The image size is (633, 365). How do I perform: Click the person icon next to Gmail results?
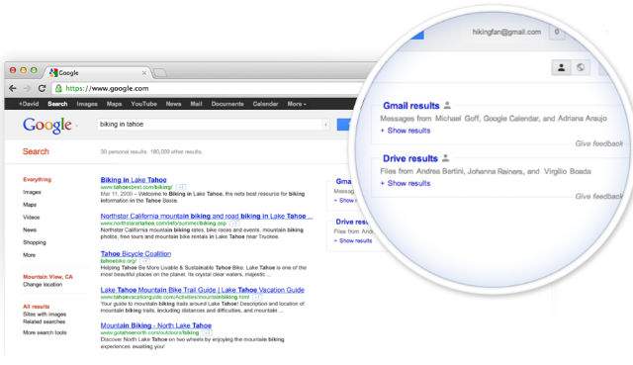click(x=447, y=105)
